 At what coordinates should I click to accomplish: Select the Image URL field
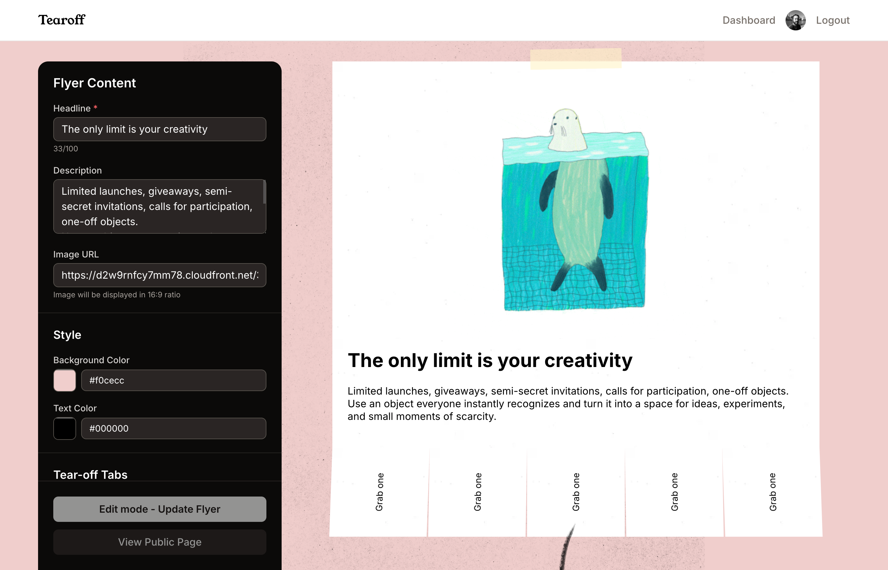[160, 275]
